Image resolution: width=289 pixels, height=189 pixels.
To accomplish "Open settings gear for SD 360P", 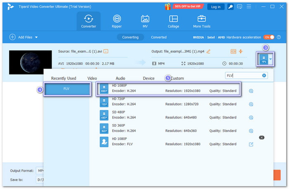I will [x=251, y=131].
